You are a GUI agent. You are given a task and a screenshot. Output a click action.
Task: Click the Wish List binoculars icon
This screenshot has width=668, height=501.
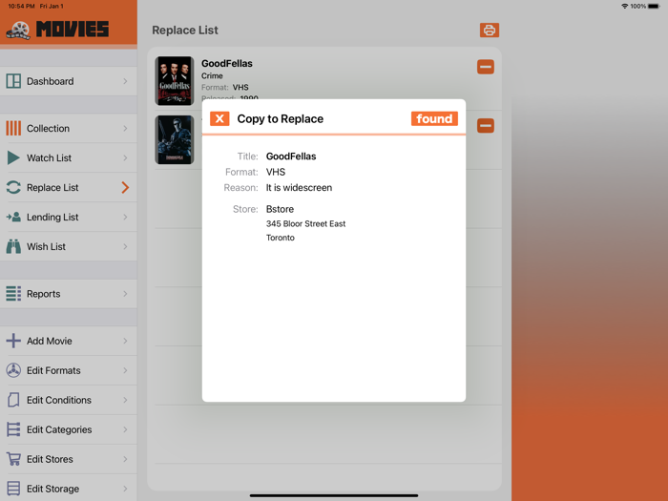tap(13, 246)
